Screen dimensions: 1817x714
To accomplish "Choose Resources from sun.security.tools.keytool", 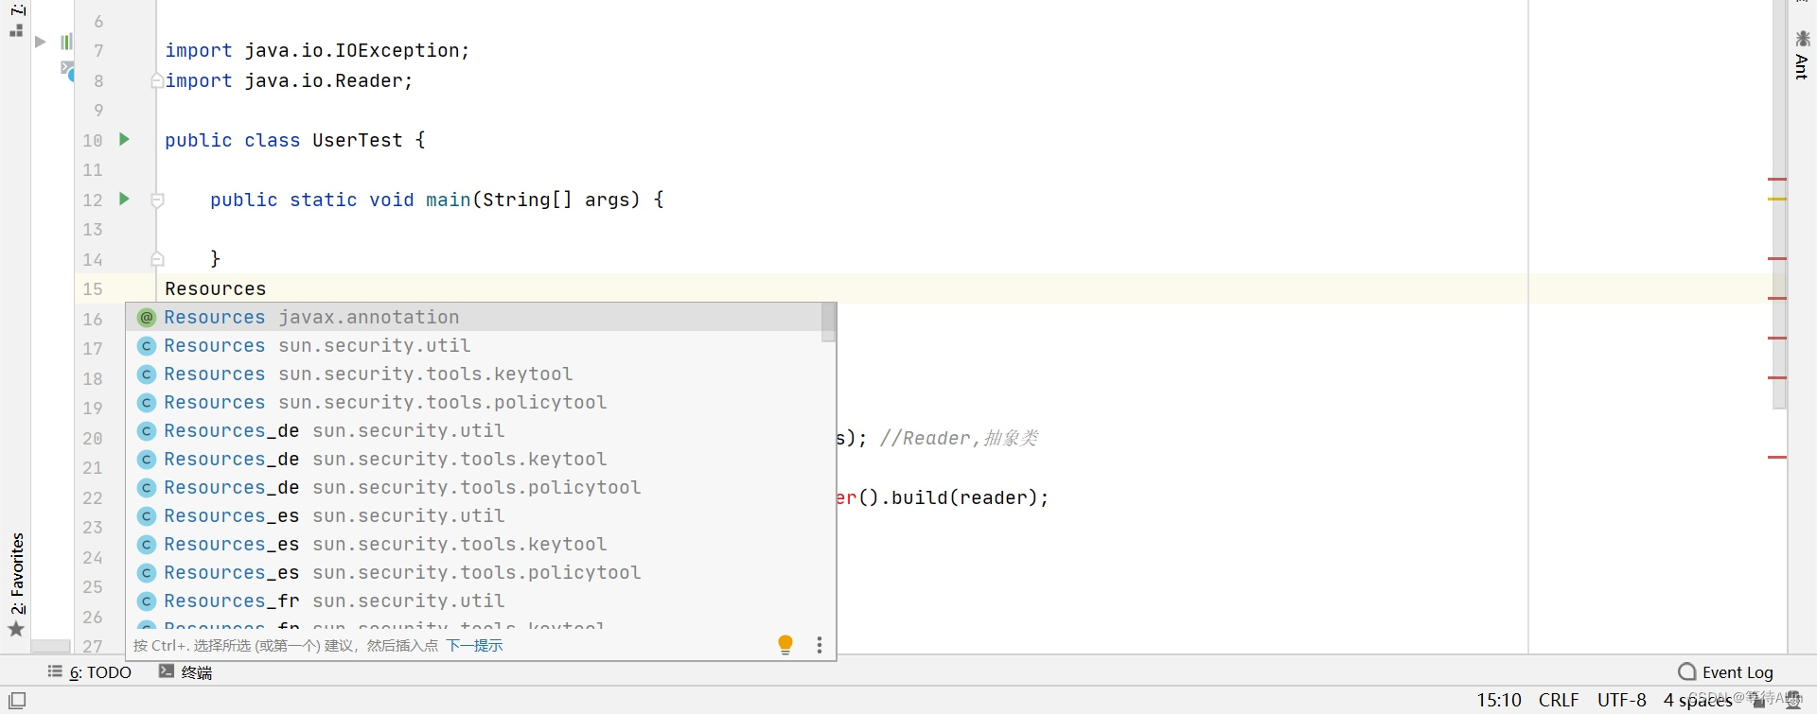I will (x=474, y=374).
